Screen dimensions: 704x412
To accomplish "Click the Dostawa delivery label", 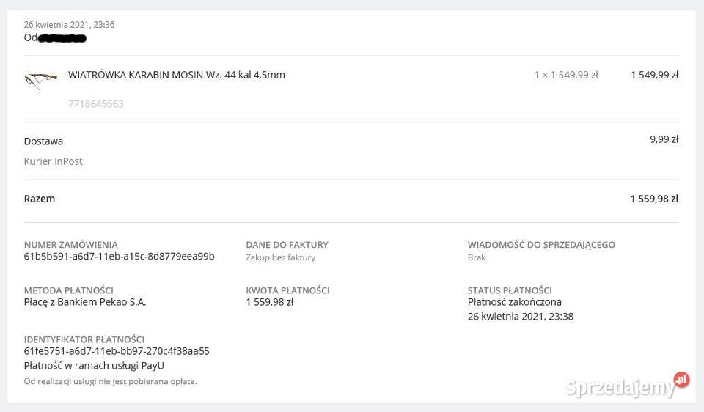I will [44, 141].
